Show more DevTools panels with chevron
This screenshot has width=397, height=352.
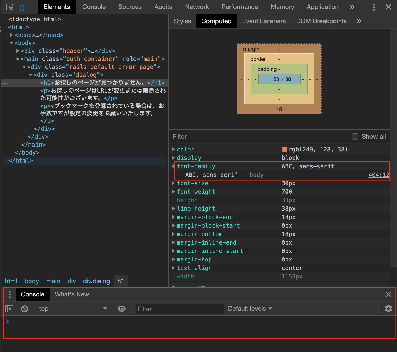point(352,7)
